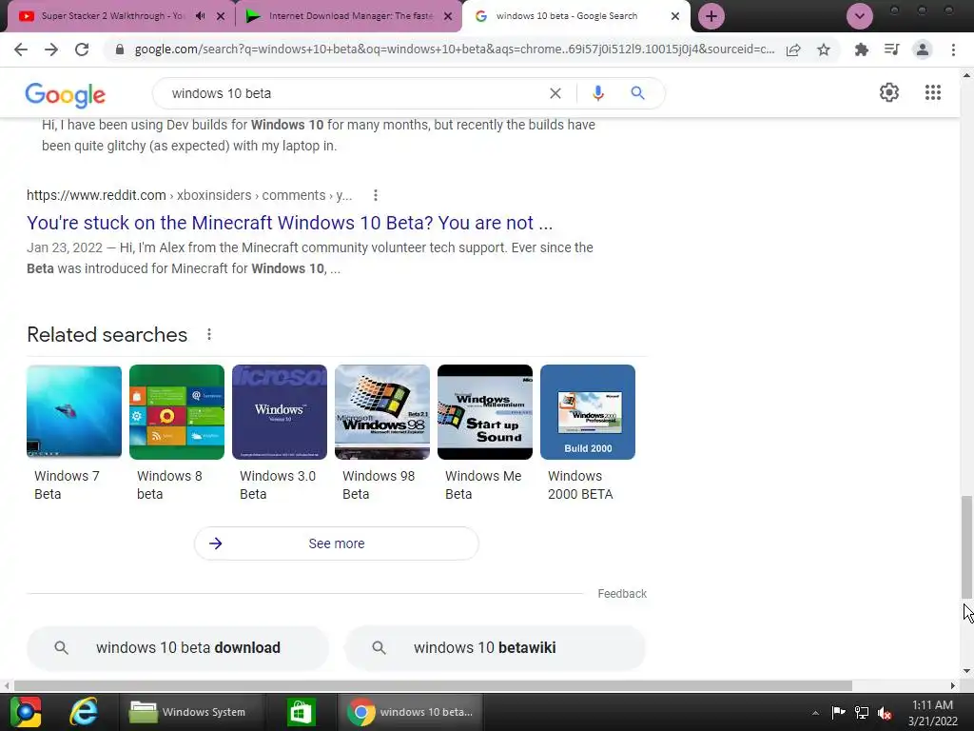Viewport: 974px width, 731px height.
Task: Open the Extensions puzzle icon
Action: 861,49
